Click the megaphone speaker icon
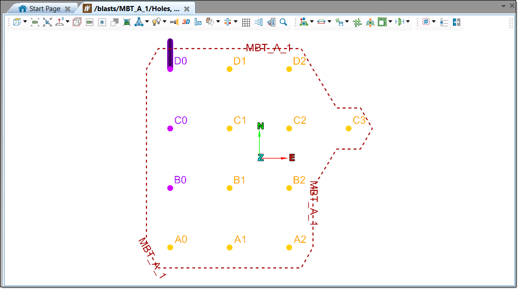This screenshot has width=519, height=290. point(174,22)
